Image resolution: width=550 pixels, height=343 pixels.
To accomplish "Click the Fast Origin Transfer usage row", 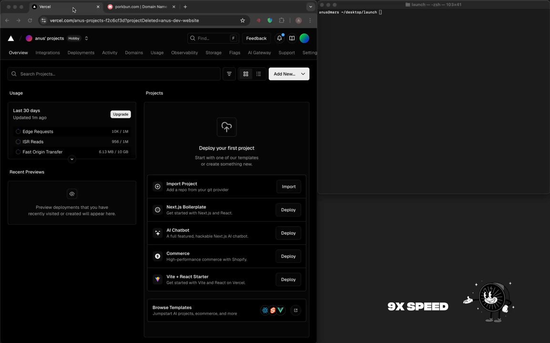I will pos(72,152).
